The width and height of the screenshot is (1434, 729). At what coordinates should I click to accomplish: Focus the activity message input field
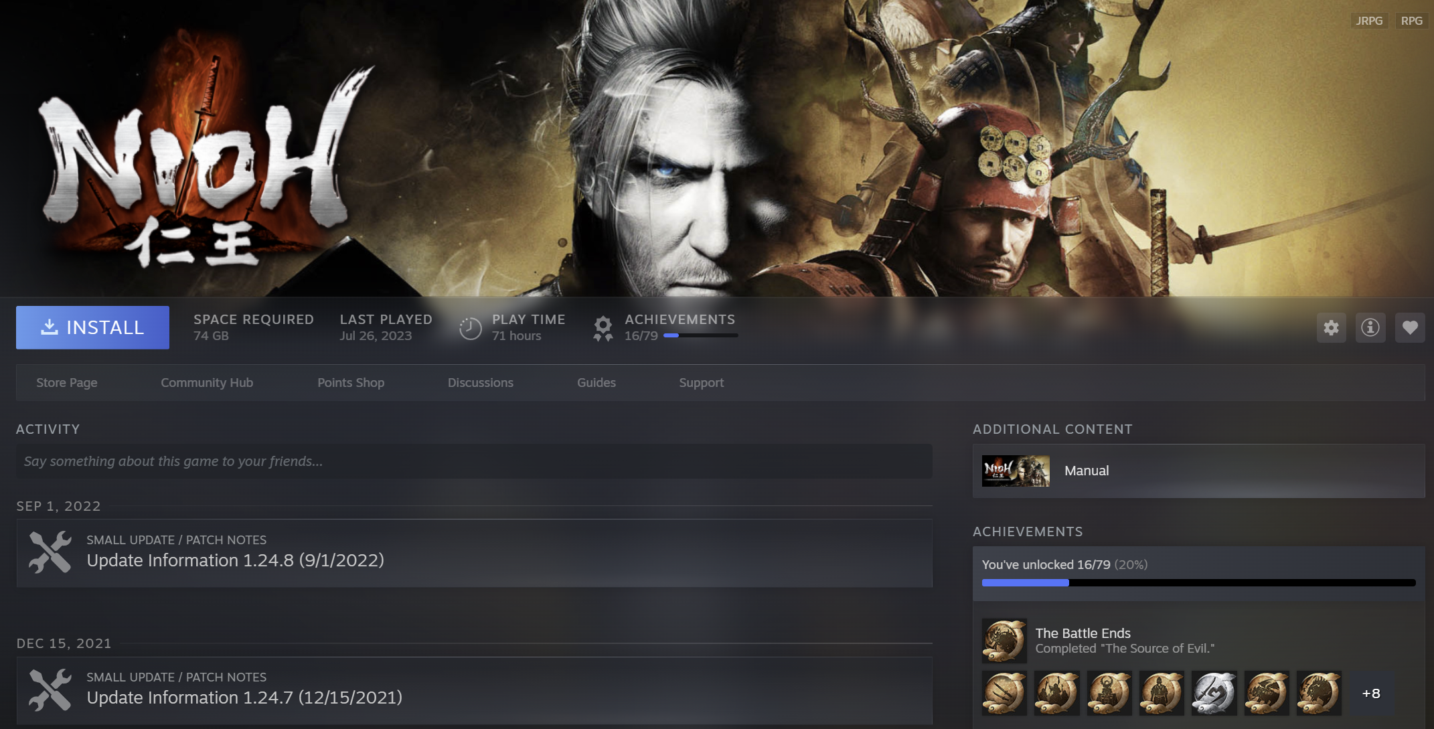[474, 461]
